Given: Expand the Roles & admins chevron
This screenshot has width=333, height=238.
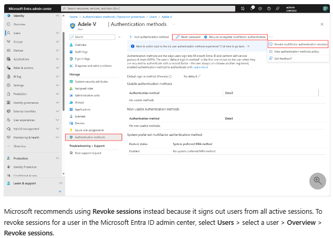Looking at the screenshot, I should pos(57,68).
